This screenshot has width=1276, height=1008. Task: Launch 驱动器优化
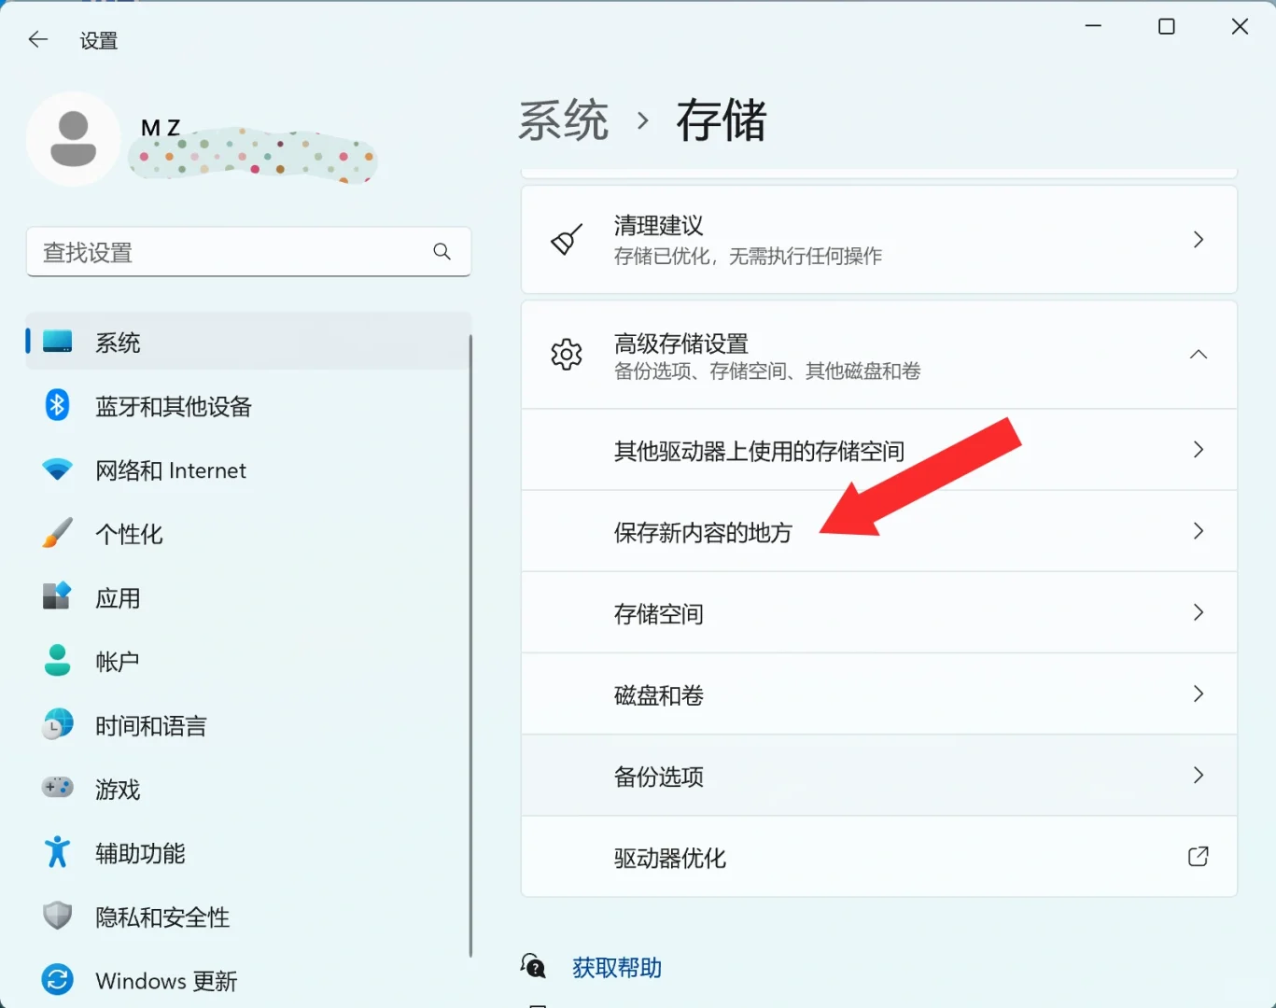click(x=879, y=857)
